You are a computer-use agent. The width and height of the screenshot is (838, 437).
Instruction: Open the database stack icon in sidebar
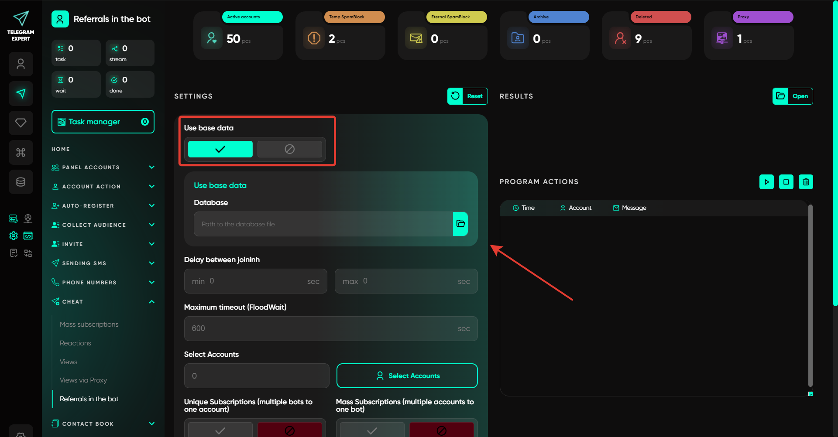(21, 182)
